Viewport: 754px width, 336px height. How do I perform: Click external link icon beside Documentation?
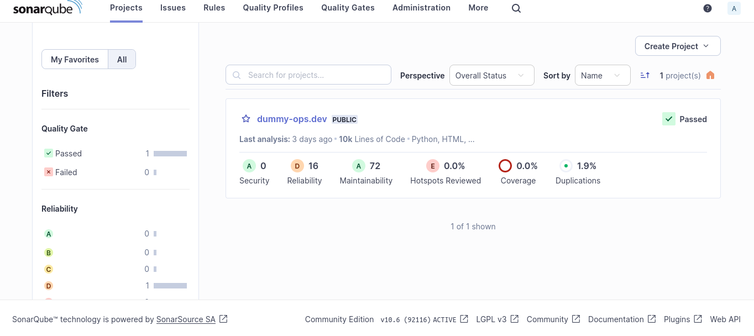652,319
